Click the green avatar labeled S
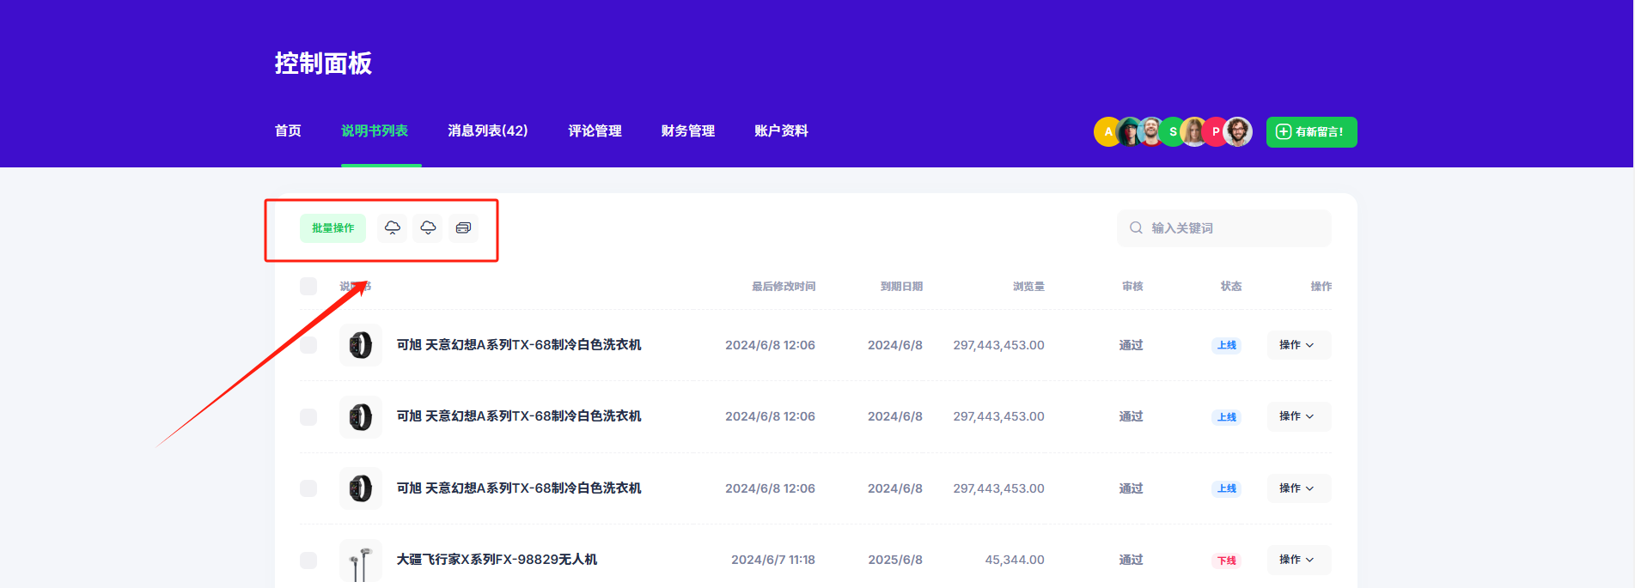 point(1173,132)
